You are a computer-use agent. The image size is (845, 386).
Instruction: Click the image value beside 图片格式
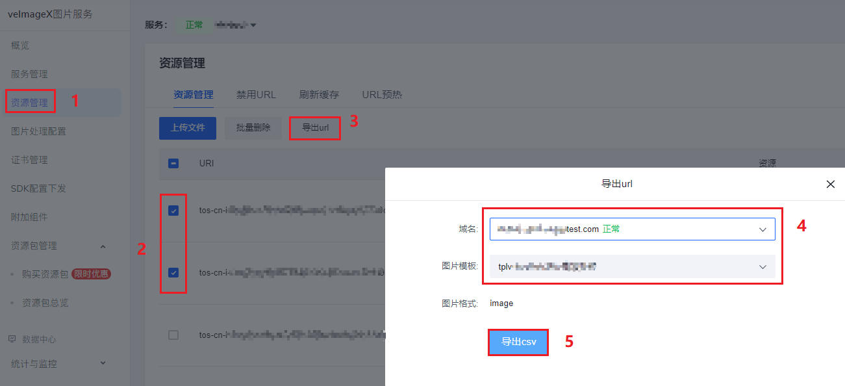pos(501,303)
